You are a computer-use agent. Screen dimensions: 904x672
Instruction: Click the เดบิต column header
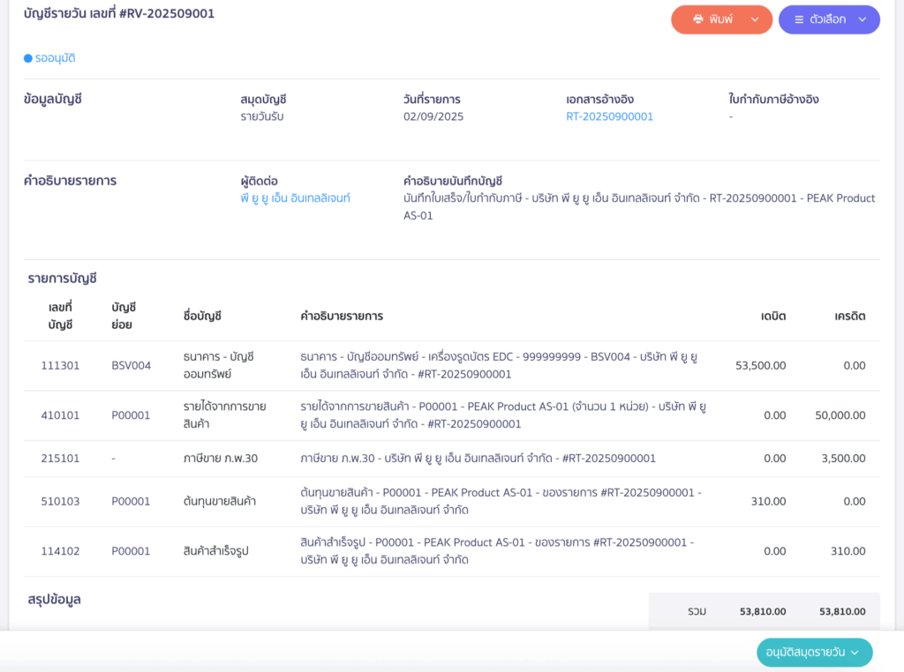[x=773, y=316]
